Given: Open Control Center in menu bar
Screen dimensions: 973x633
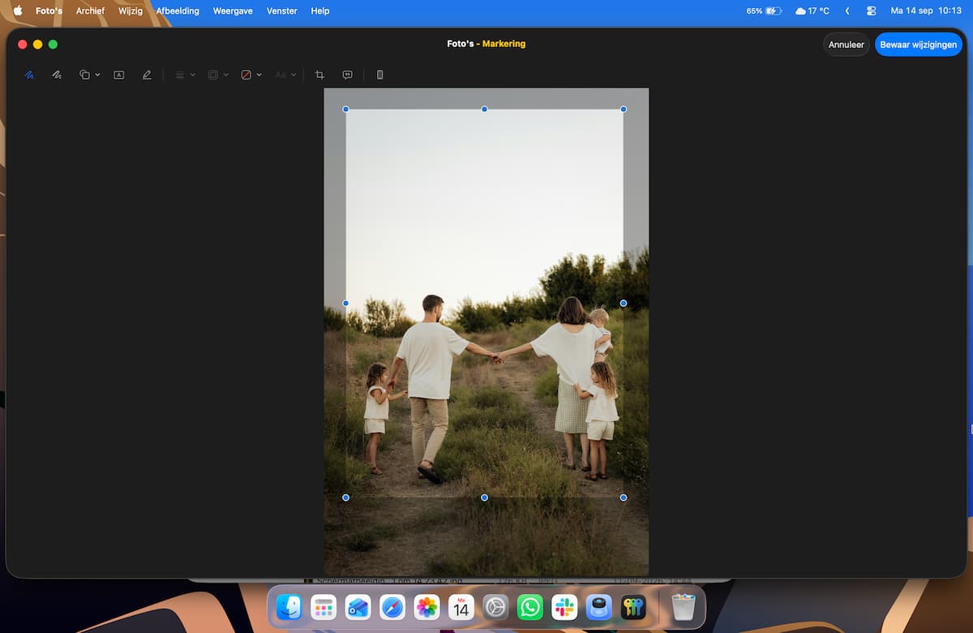Looking at the screenshot, I should click(872, 11).
